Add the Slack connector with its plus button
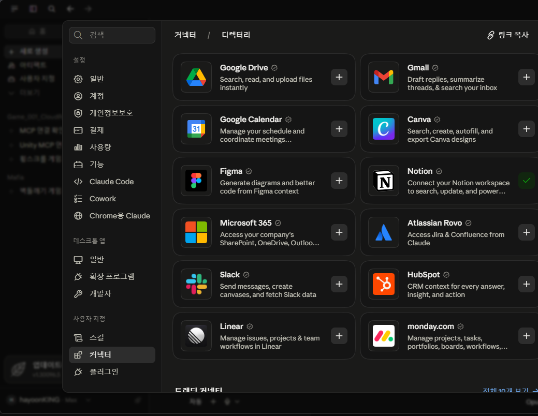 point(339,284)
